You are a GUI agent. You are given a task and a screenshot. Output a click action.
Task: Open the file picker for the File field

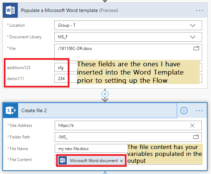tap(196, 48)
